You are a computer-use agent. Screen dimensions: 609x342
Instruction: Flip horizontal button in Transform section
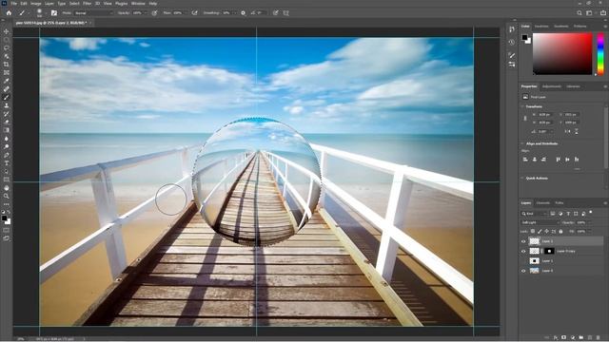coord(567,131)
